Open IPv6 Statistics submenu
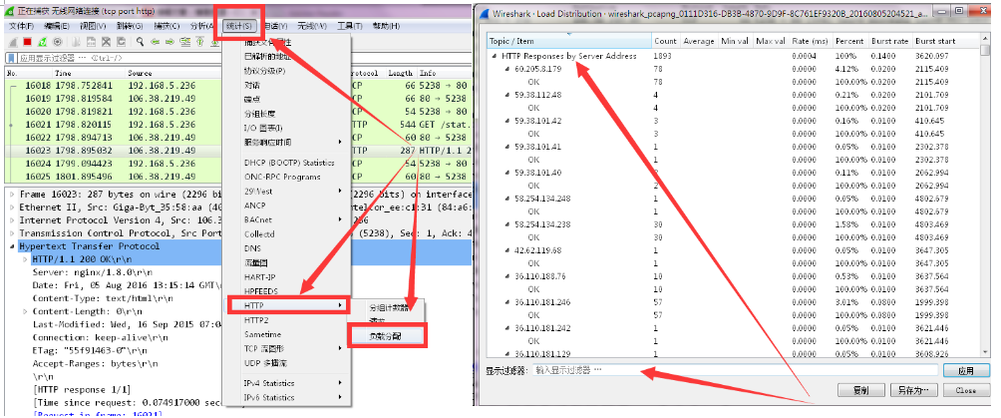Screen dimensions: 1001x418 coord(286,397)
